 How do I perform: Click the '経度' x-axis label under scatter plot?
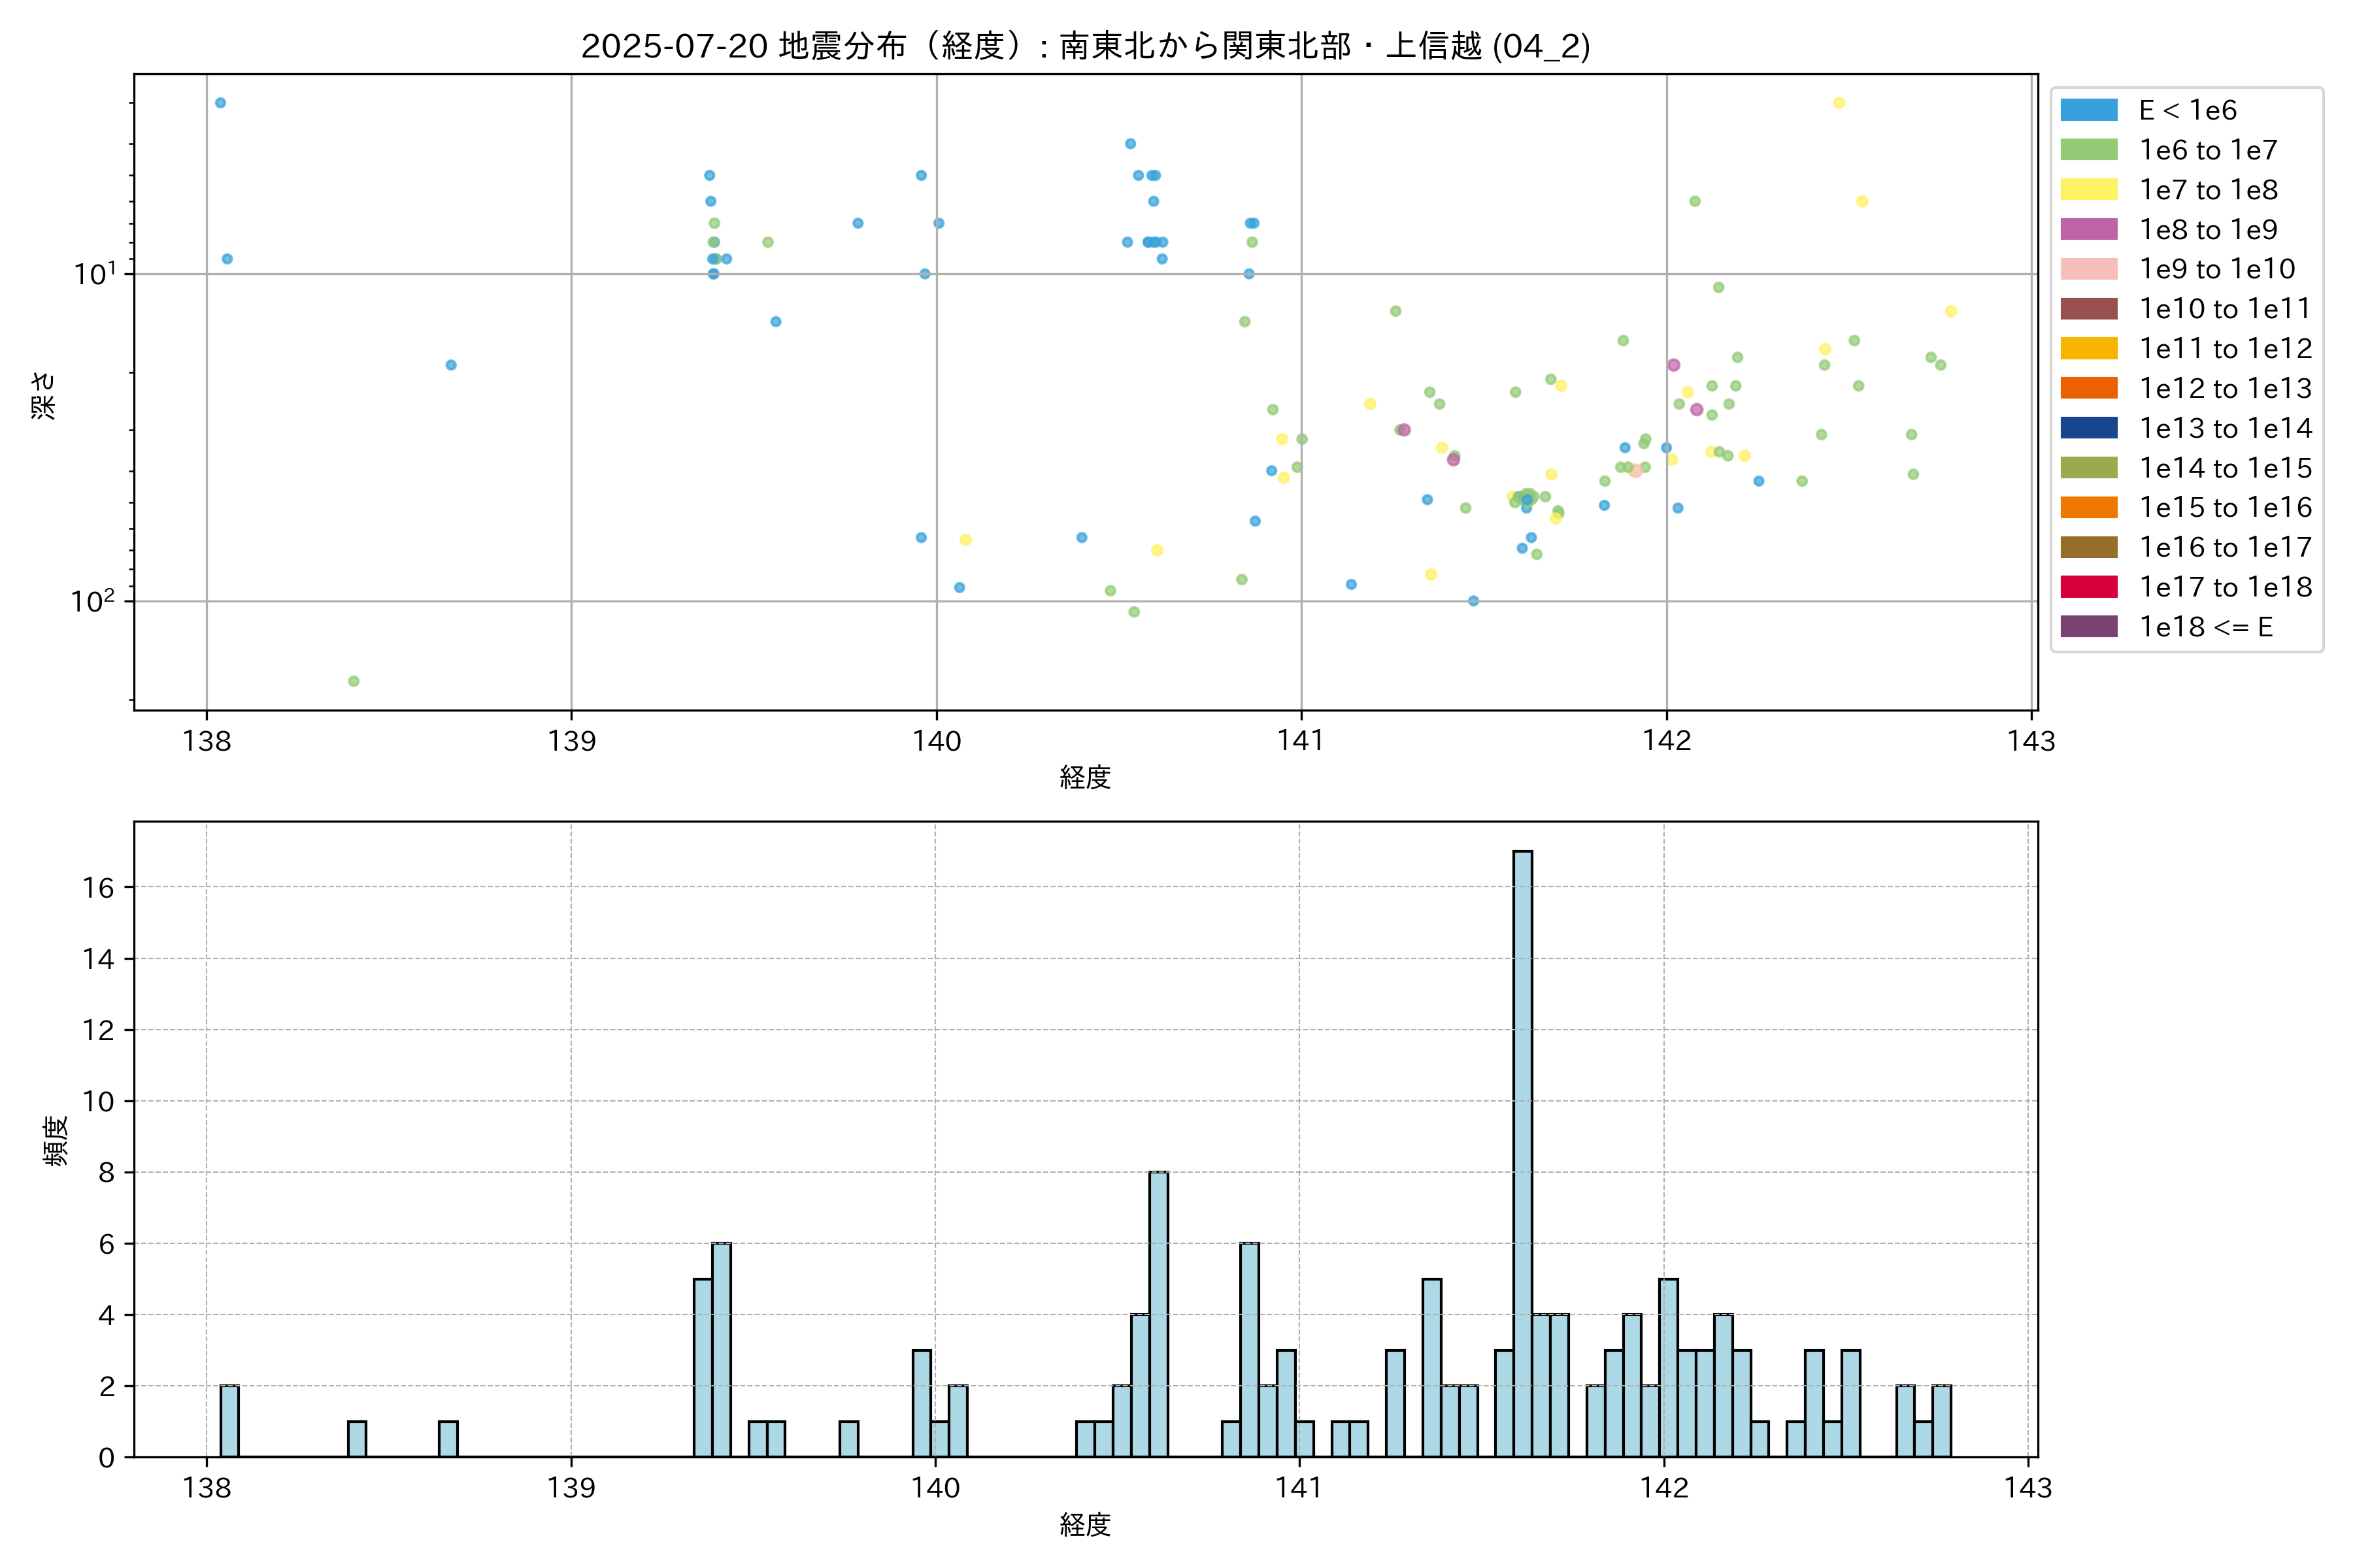tap(1086, 777)
